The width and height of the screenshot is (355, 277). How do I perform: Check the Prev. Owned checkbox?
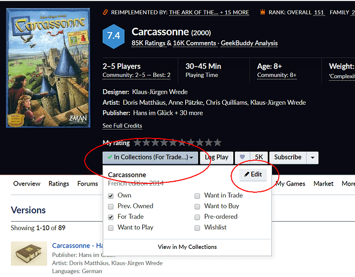[111, 207]
